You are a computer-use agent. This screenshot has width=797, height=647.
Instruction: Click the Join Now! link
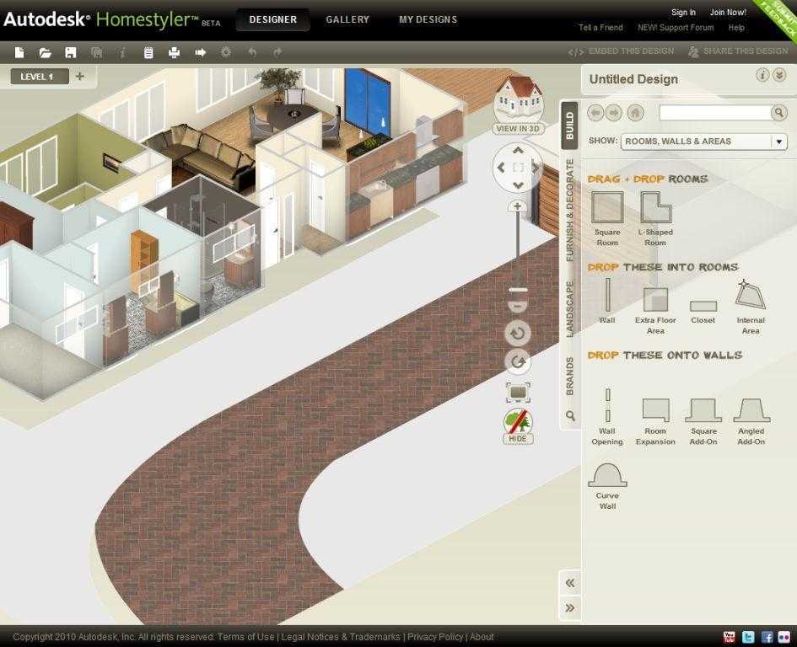[728, 12]
